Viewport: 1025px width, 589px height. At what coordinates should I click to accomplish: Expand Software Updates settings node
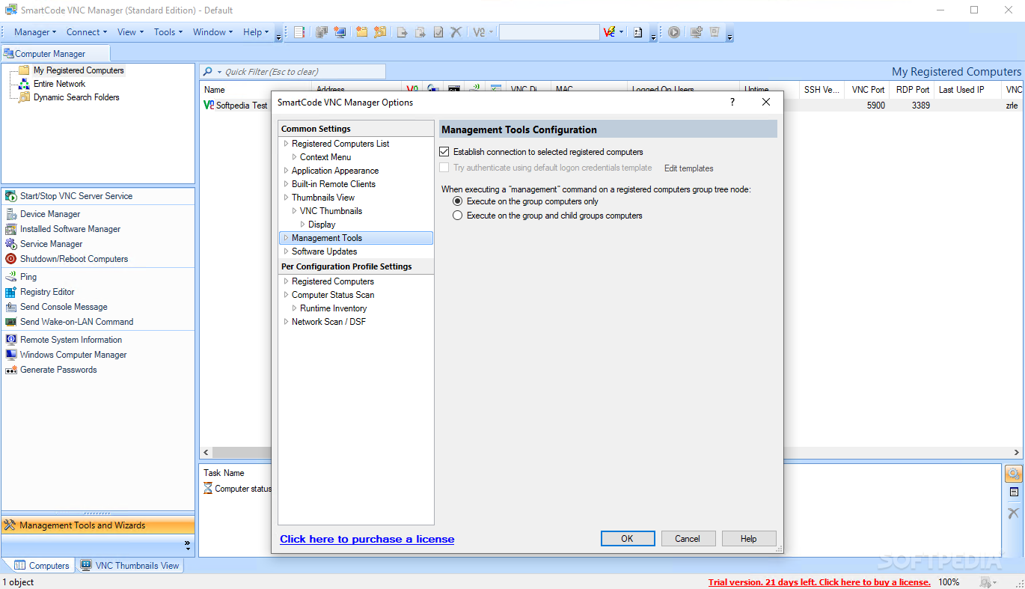click(x=286, y=251)
